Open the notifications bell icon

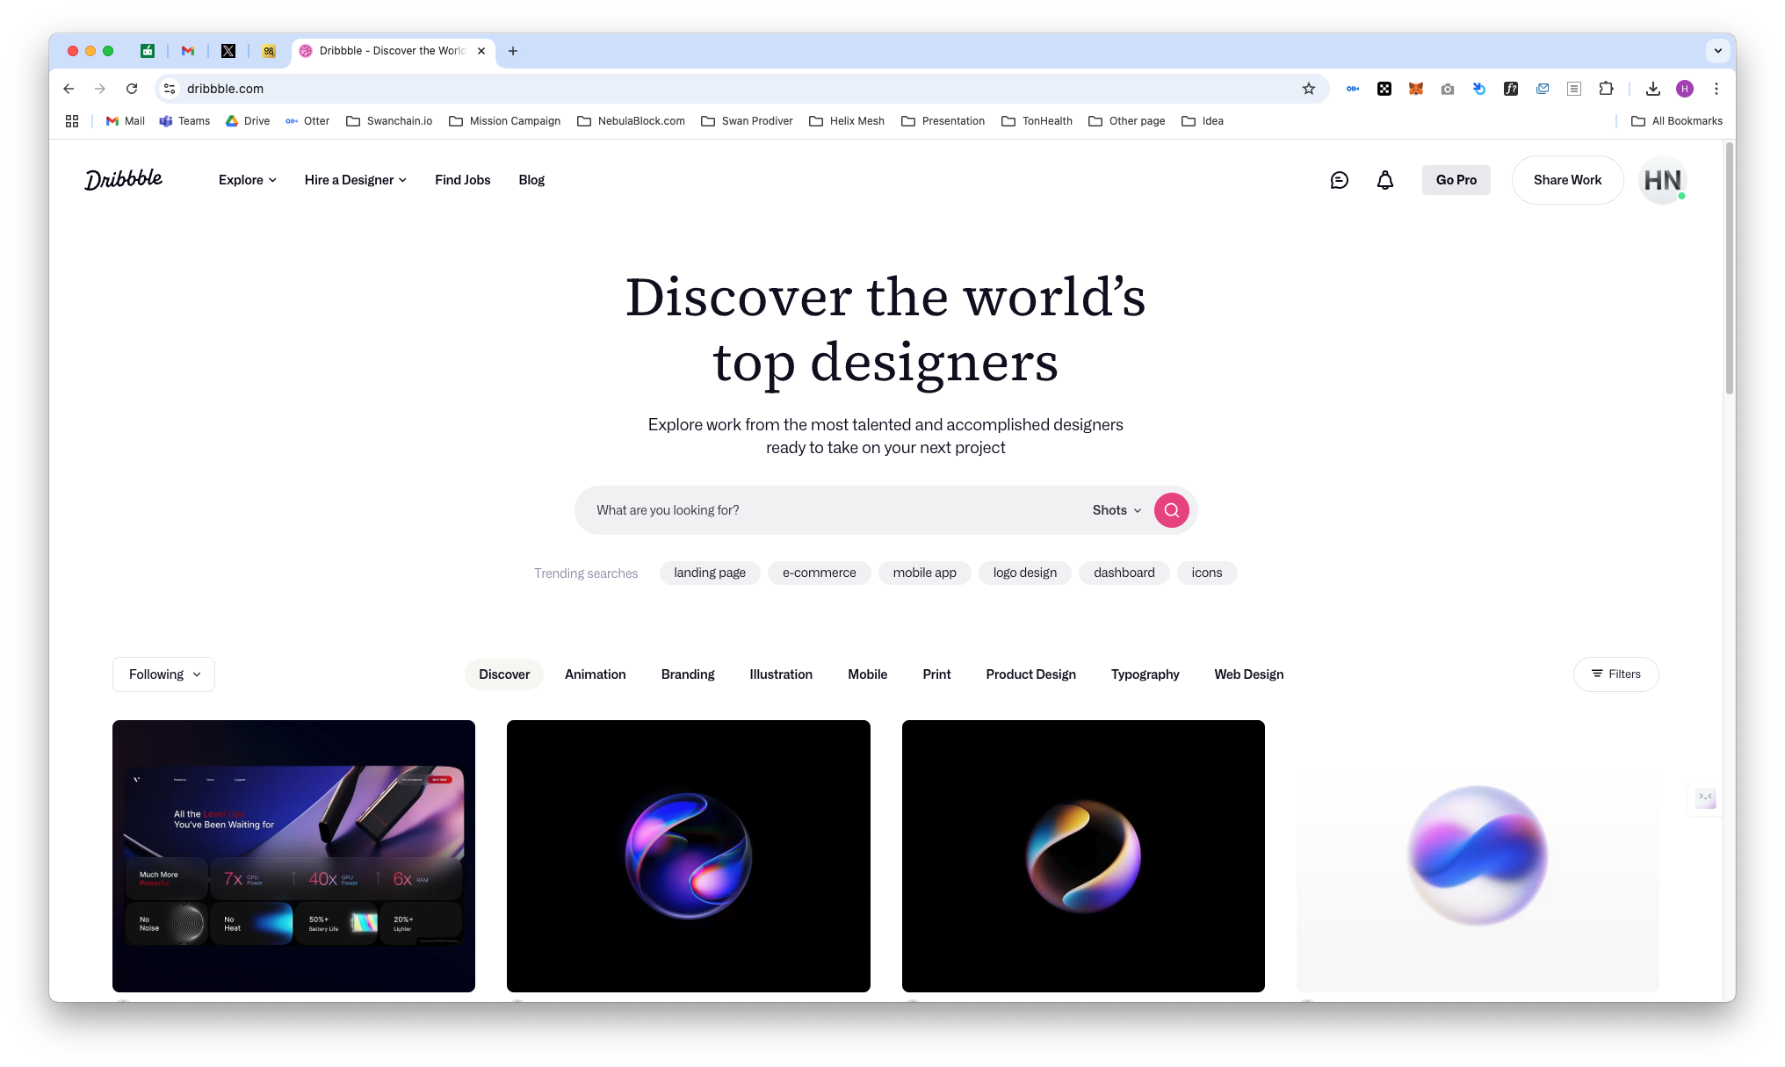(x=1384, y=180)
